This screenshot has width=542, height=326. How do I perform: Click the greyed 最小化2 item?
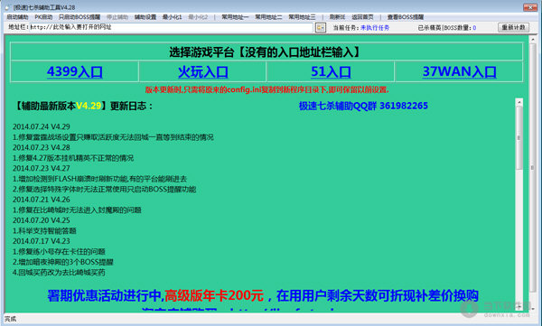[198, 17]
